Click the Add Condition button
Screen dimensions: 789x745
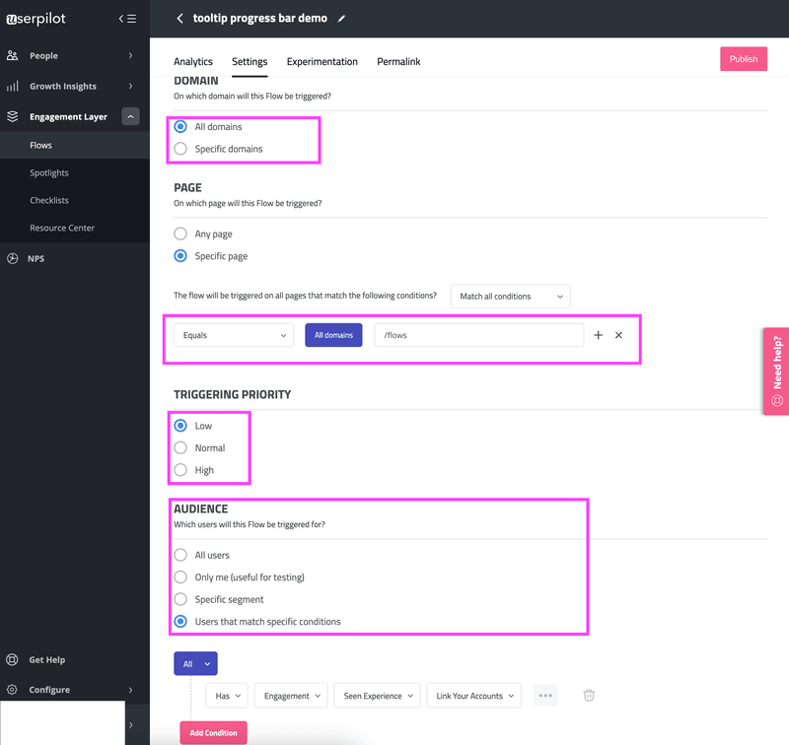(x=213, y=732)
